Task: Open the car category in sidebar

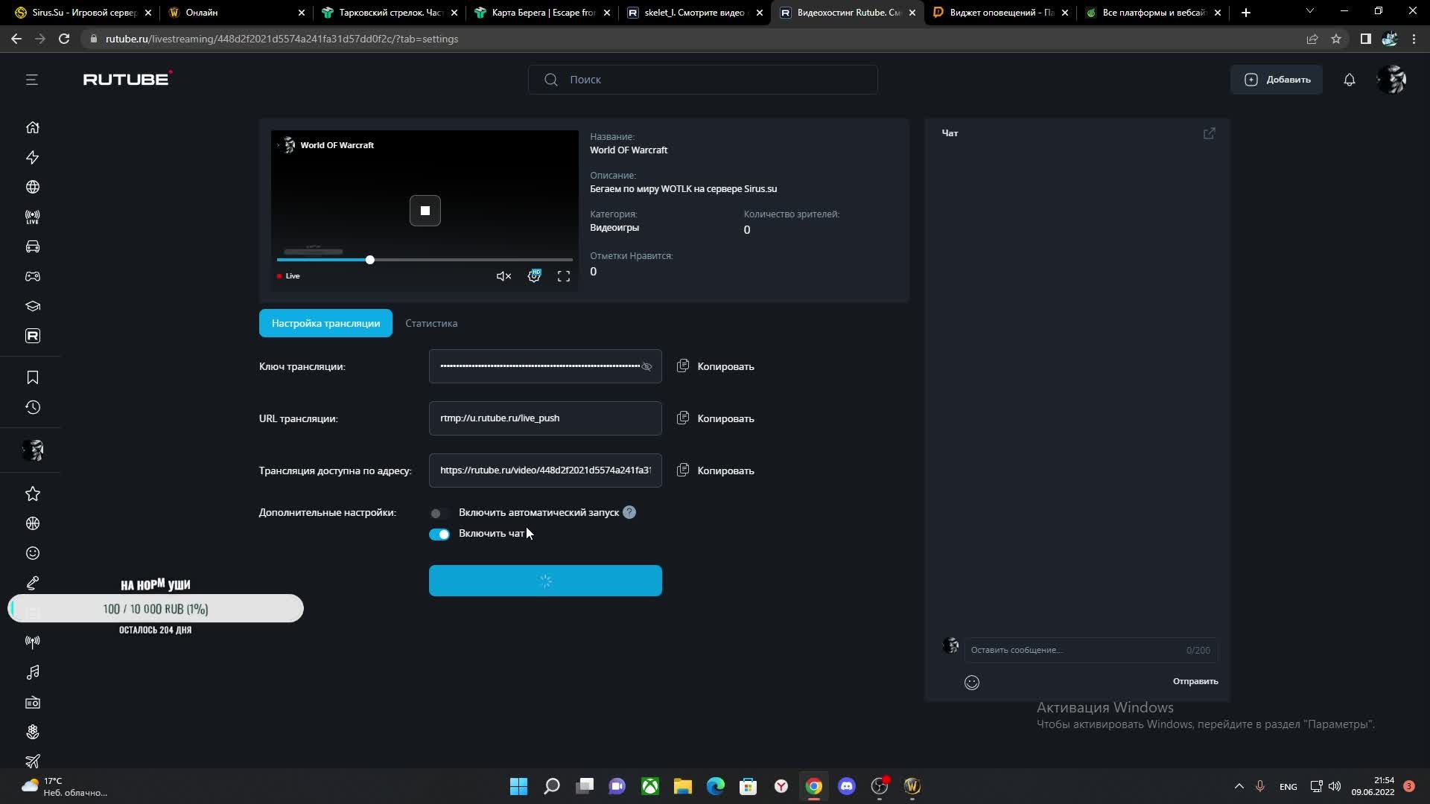Action: coord(33,246)
